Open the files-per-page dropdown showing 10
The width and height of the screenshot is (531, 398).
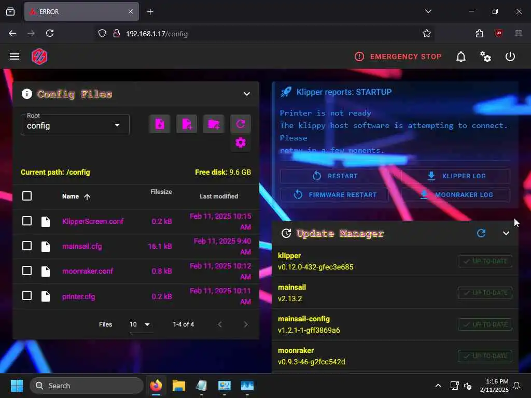tap(141, 324)
